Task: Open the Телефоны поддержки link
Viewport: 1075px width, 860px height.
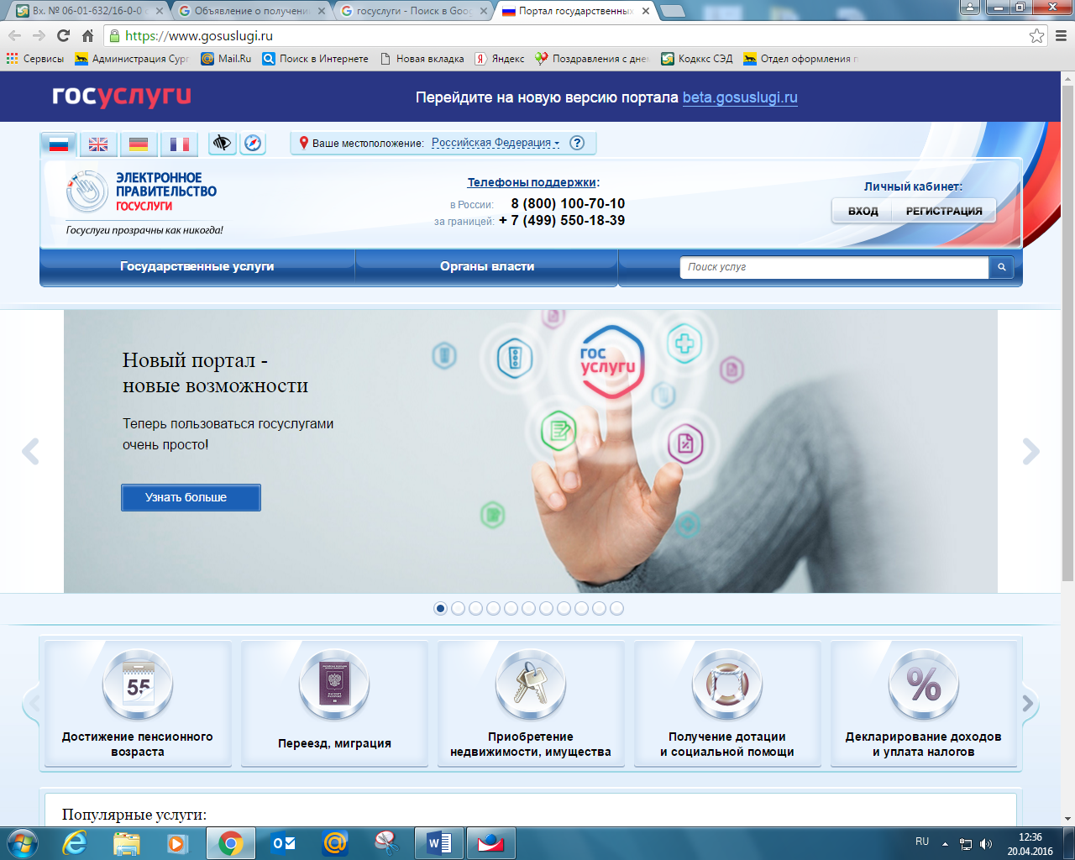Action: pos(532,182)
